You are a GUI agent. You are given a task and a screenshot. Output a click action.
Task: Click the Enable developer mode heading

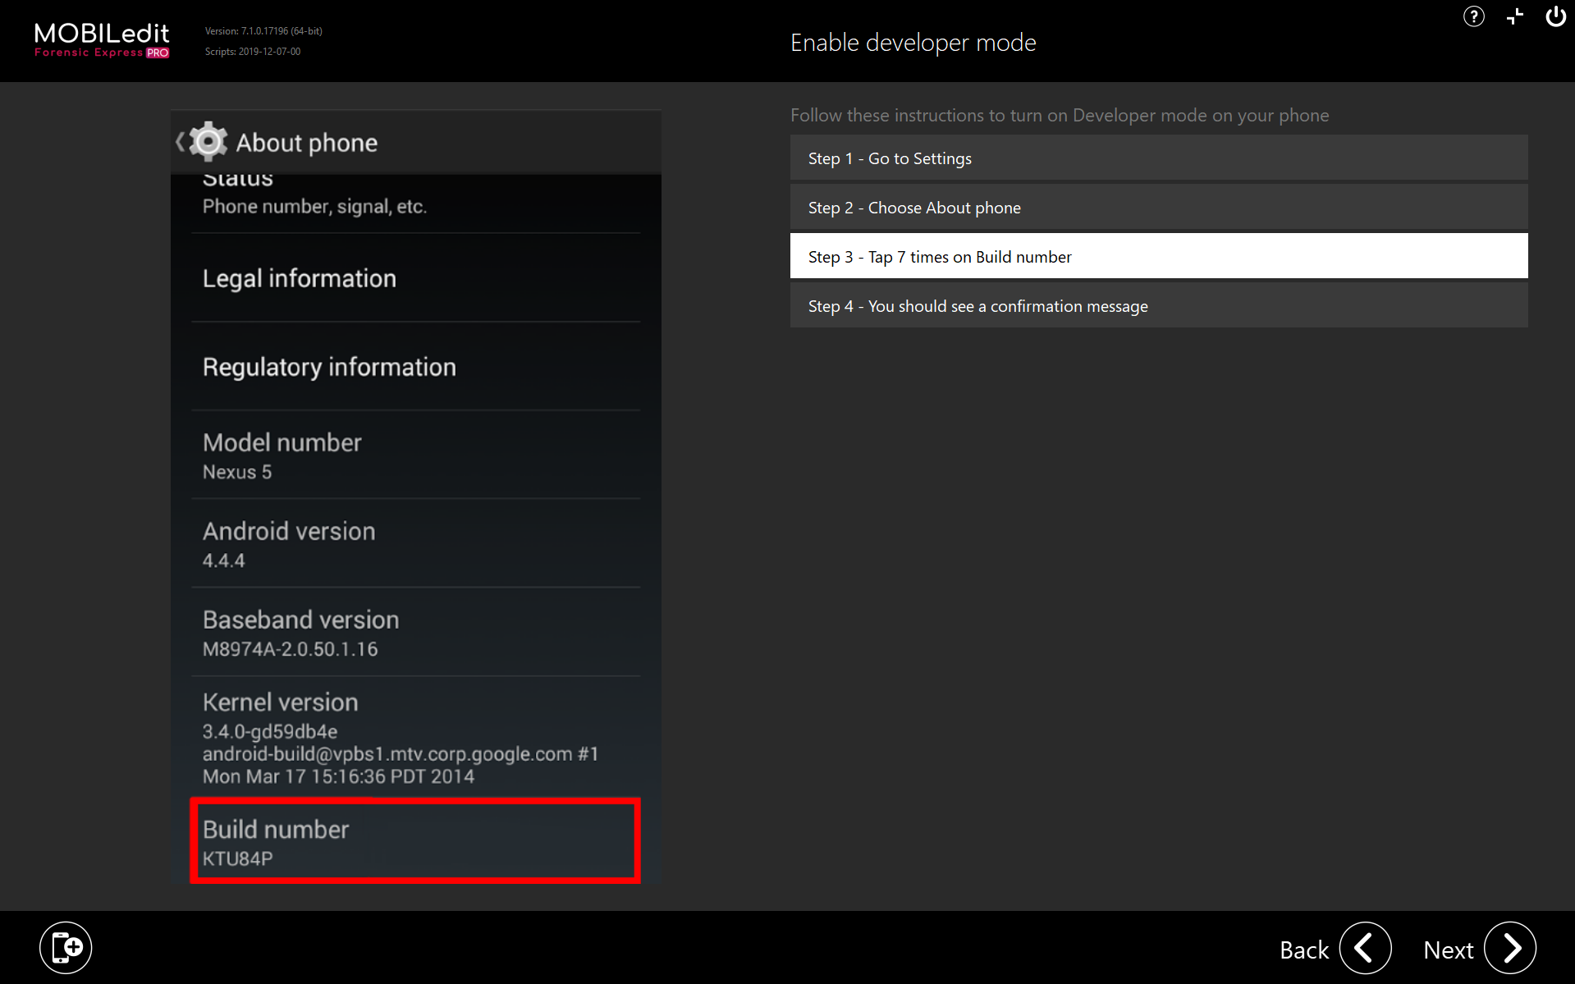(913, 43)
